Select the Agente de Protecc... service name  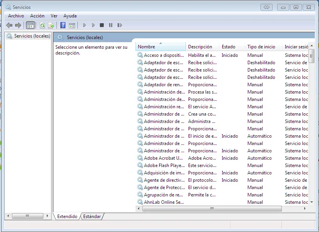tap(165, 188)
